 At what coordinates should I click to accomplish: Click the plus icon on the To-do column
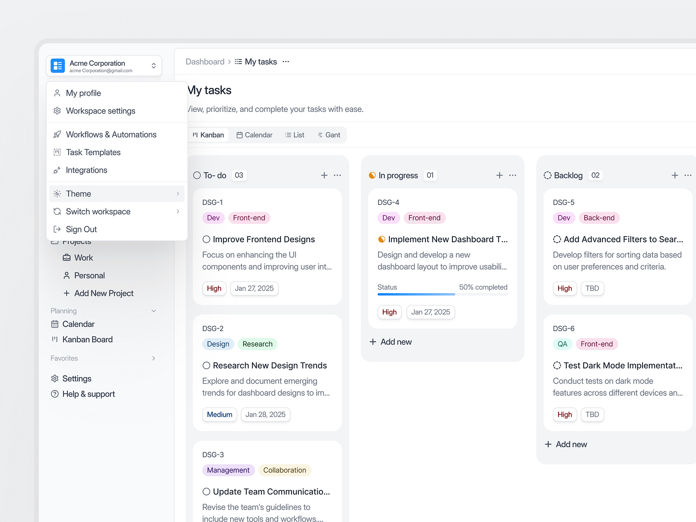324,175
